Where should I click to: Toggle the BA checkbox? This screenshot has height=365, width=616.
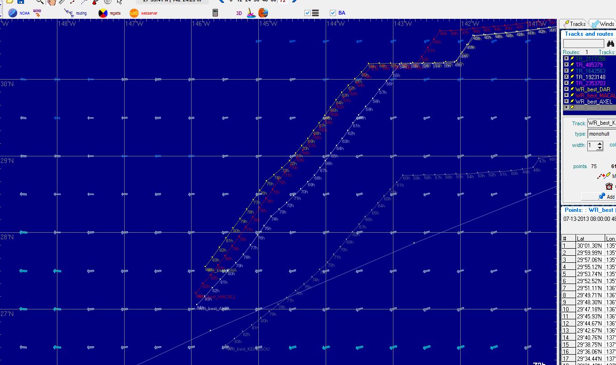coord(333,13)
